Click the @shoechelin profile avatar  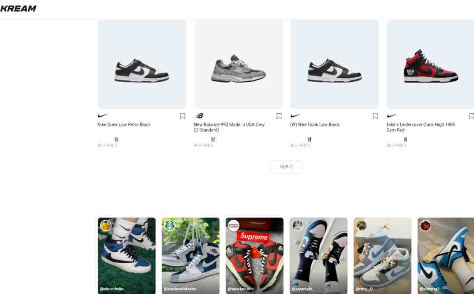point(106,225)
